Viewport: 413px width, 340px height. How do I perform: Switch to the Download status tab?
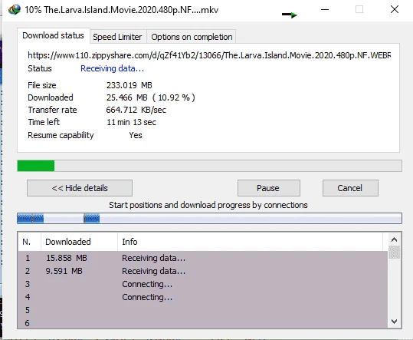tap(53, 35)
